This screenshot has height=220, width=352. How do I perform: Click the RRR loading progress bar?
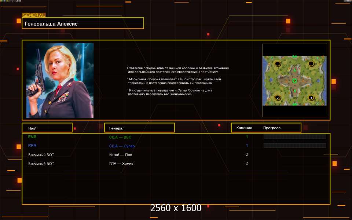(294, 146)
